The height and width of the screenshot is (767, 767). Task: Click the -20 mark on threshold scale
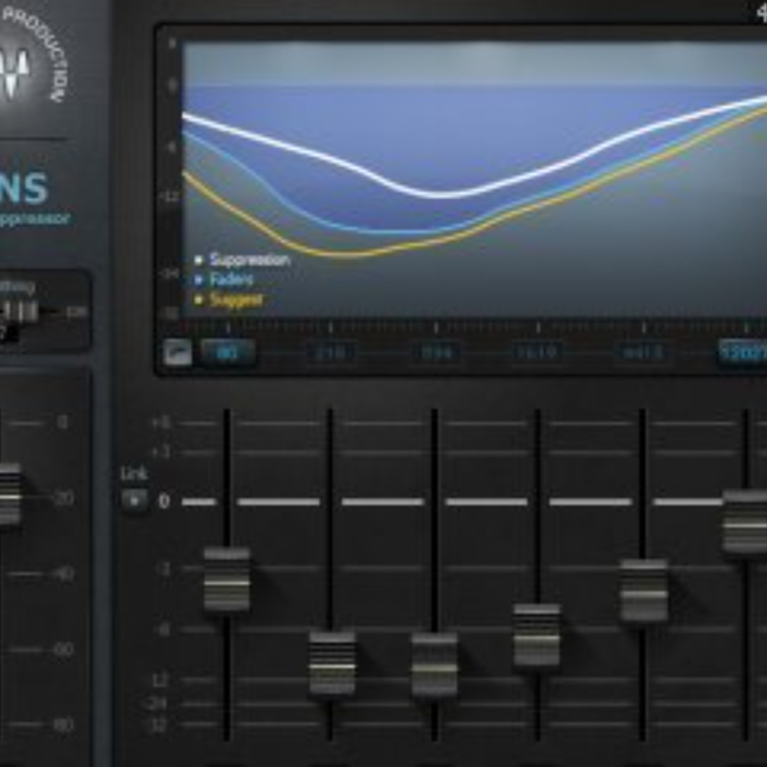coord(63,499)
